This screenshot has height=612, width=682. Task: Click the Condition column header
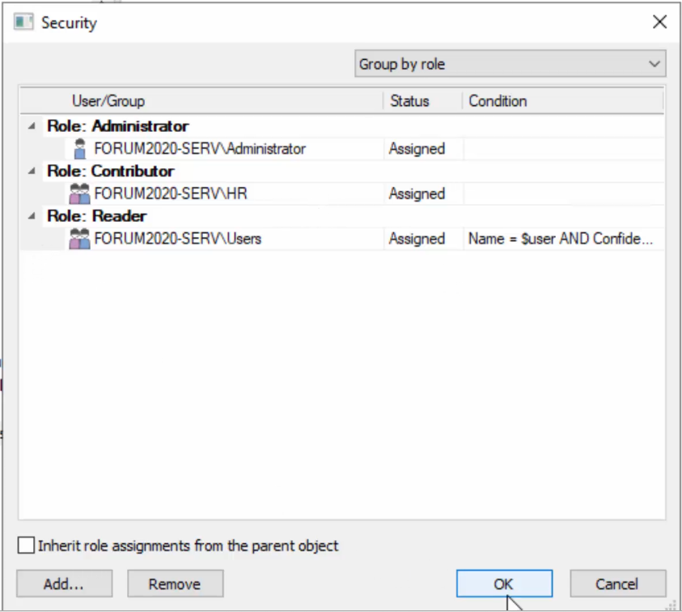coord(497,100)
